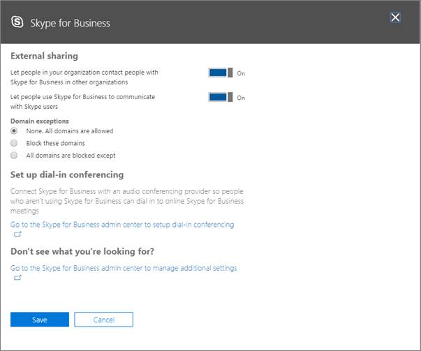Cancel the settings changes
This screenshot has width=421, height=351.
[103, 320]
